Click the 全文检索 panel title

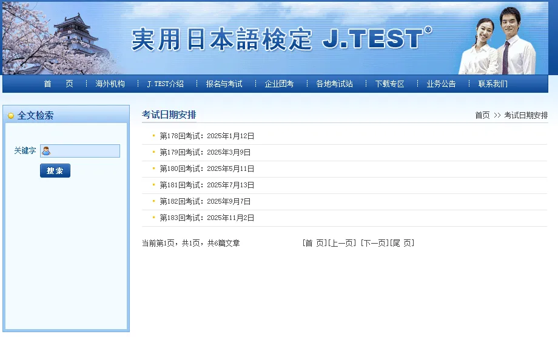(x=35, y=116)
